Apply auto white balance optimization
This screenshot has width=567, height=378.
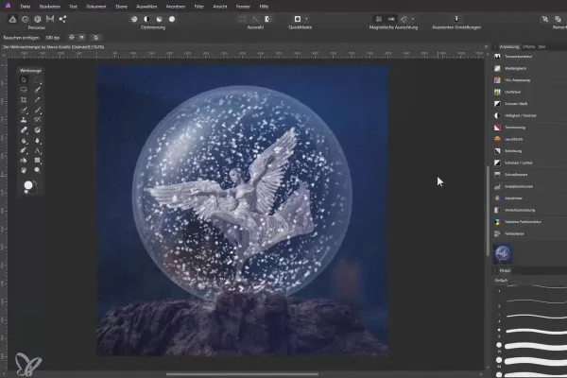pos(172,19)
